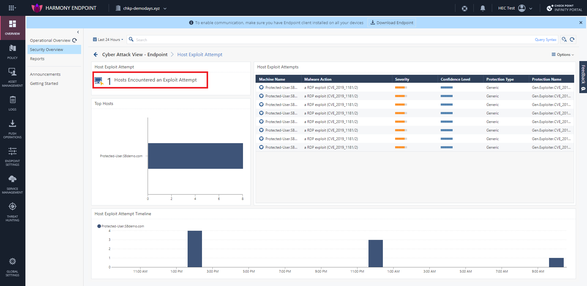Close the blue info banner
The width and height of the screenshot is (587, 286).
click(581, 23)
